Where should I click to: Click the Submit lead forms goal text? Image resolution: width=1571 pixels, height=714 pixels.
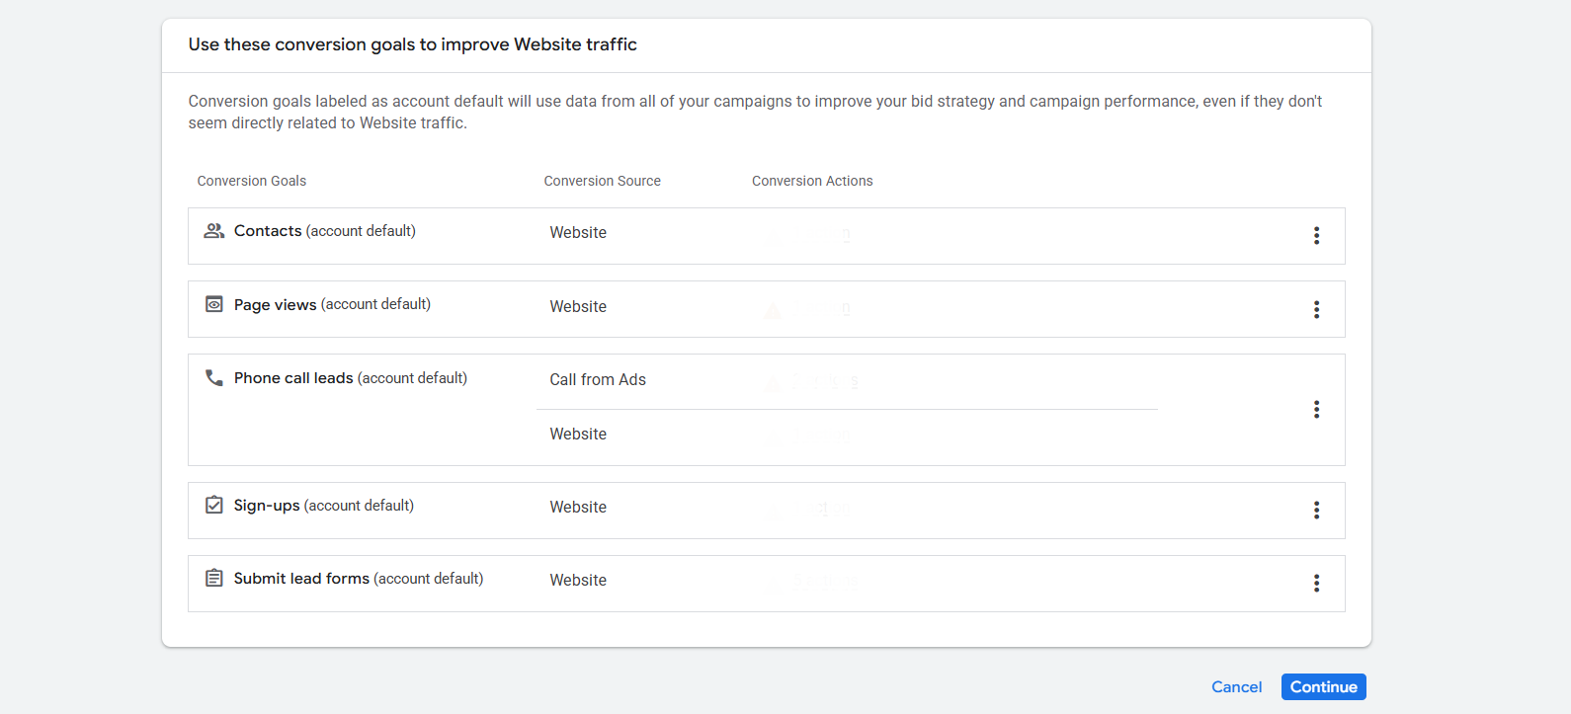point(358,579)
